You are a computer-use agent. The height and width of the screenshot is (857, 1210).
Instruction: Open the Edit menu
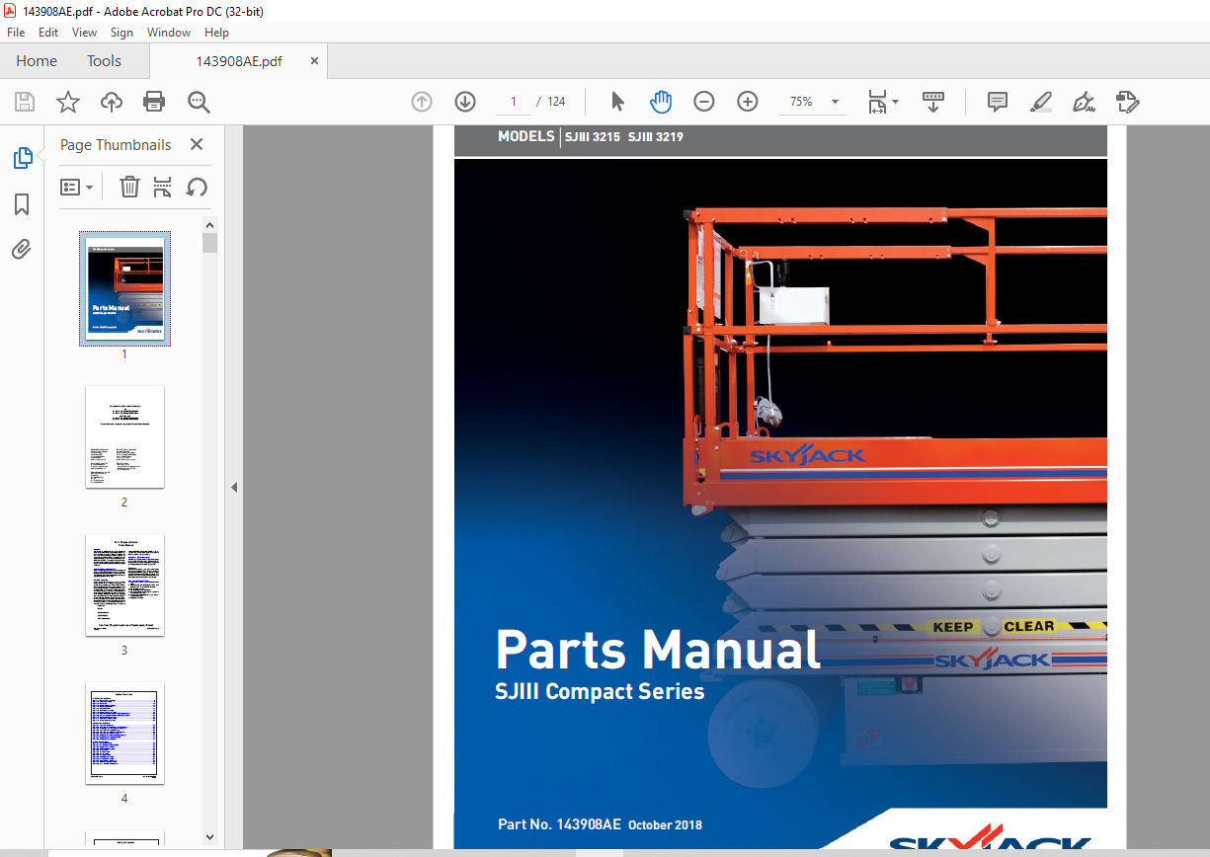[48, 33]
